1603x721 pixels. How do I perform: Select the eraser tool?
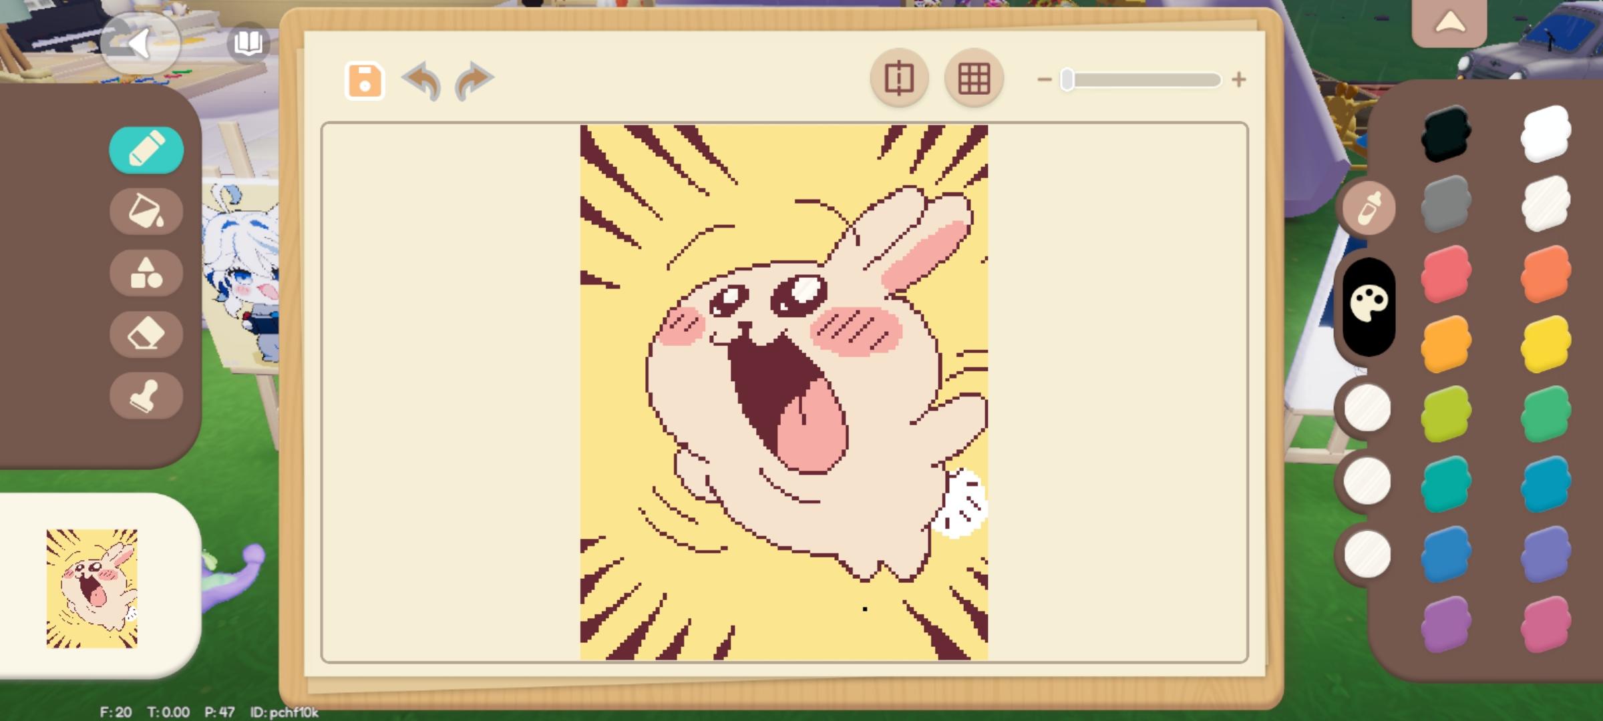[x=146, y=334]
